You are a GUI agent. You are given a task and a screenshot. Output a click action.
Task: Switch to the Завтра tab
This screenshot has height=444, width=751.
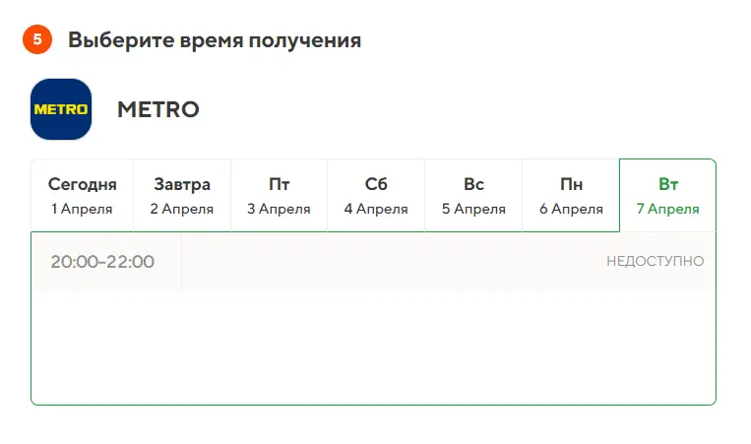tap(182, 195)
